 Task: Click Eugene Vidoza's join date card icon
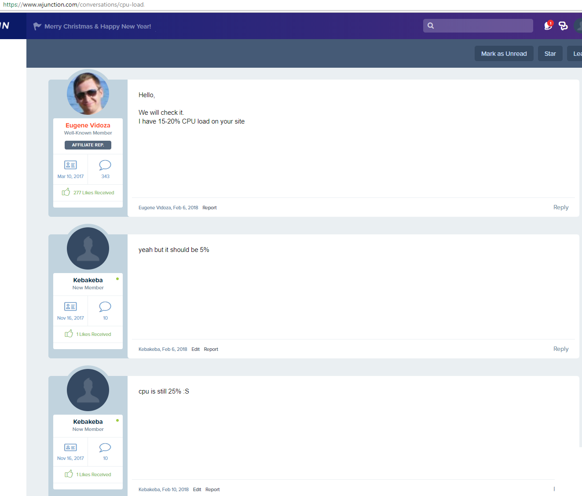click(70, 165)
